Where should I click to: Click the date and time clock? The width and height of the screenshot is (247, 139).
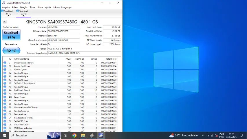[231, 135]
